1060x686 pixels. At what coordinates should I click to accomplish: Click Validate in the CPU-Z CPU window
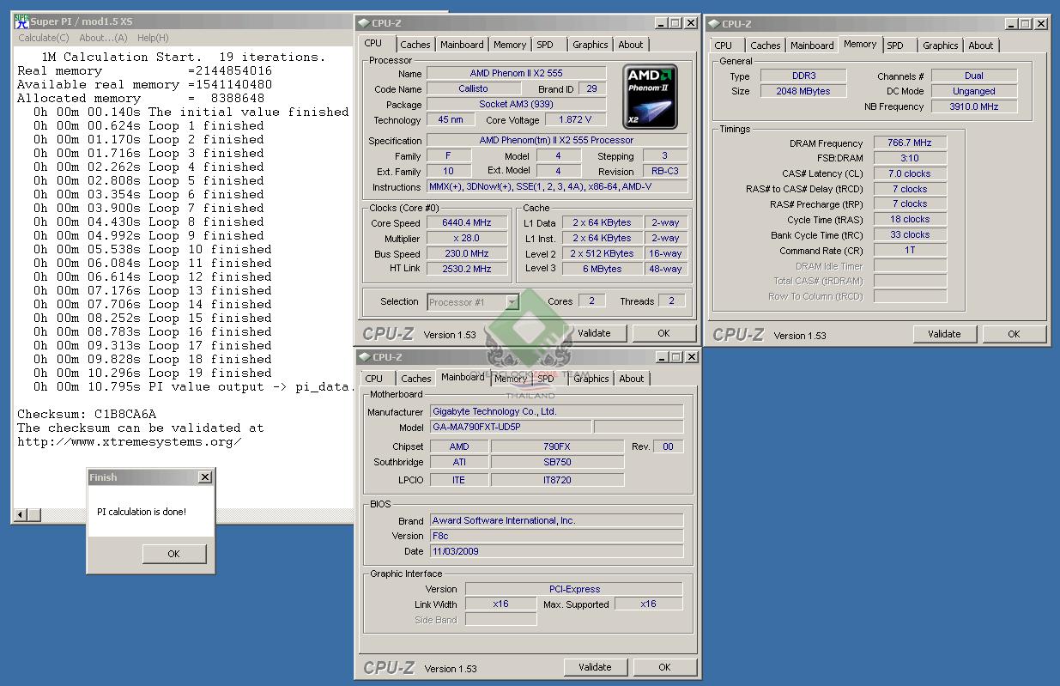[x=594, y=333]
